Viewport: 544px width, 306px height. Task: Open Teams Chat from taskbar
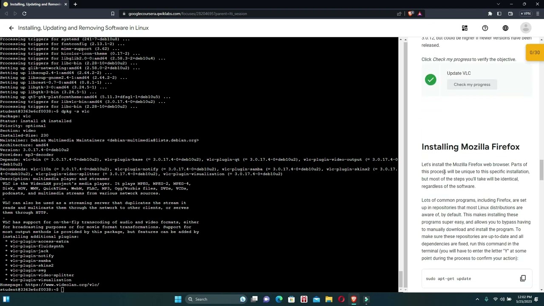tap(266, 299)
